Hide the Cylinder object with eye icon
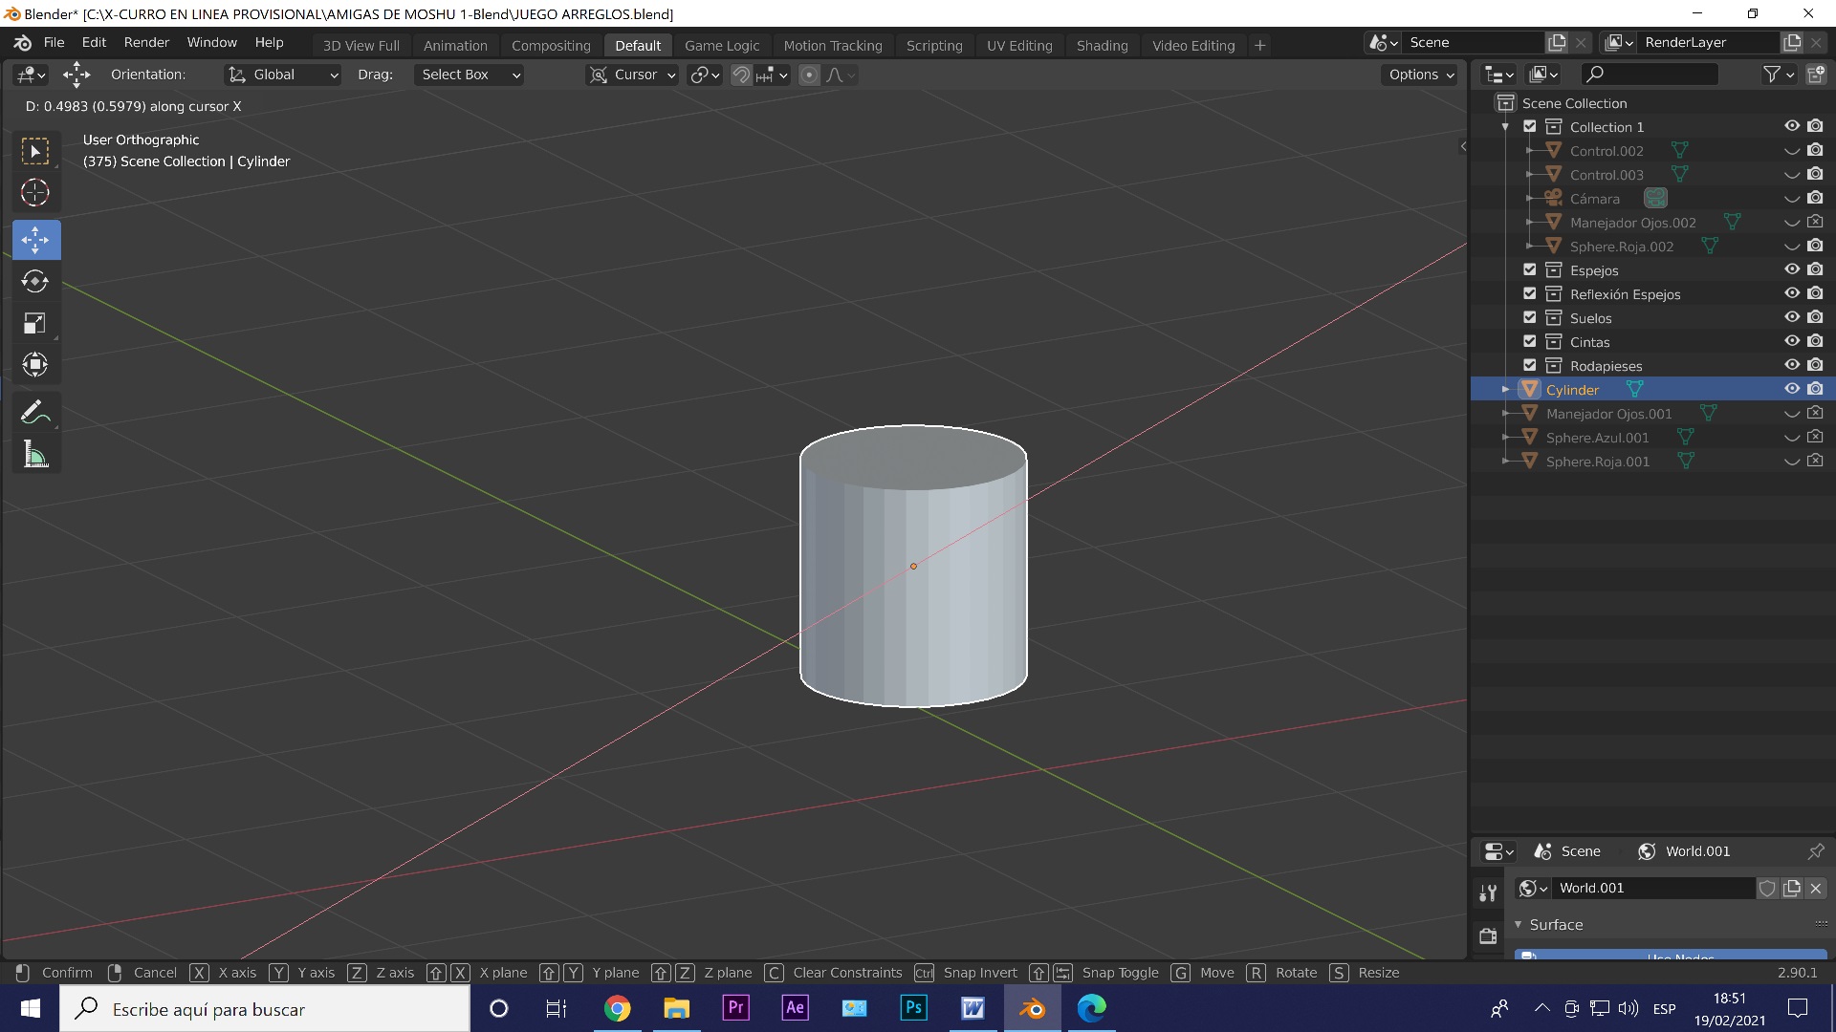The width and height of the screenshot is (1836, 1032). point(1791,389)
